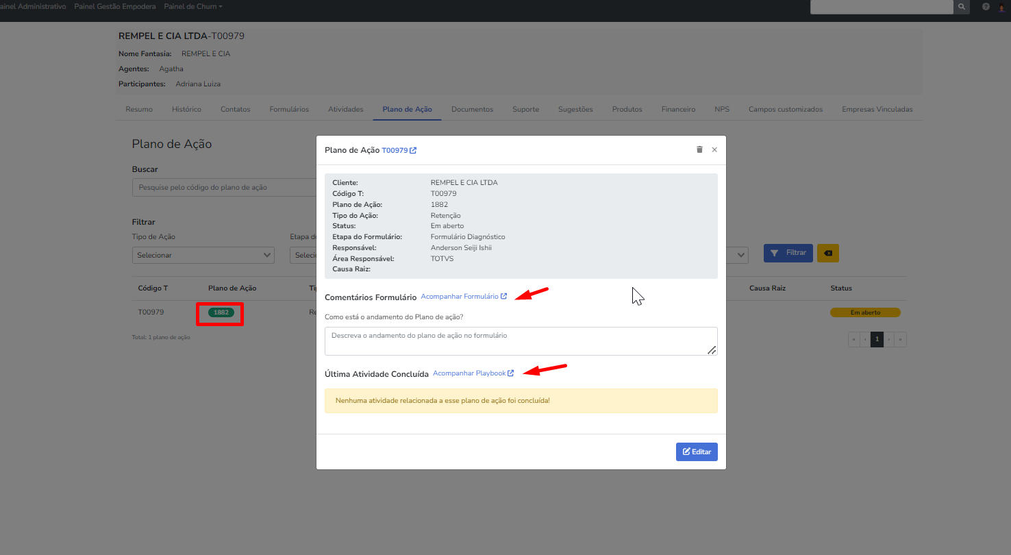This screenshot has width=1011, height=555.
Task: Click the green 1882 plan badge
Action: pos(221,312)
